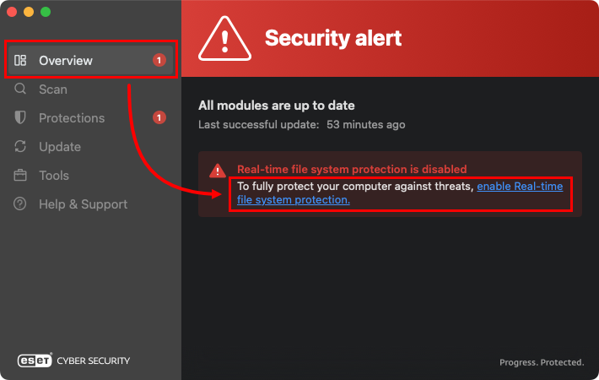Go to the Protections section
The width and height of the screenshot is (599, 380).
pyautogui.click(x=72, y=118)
